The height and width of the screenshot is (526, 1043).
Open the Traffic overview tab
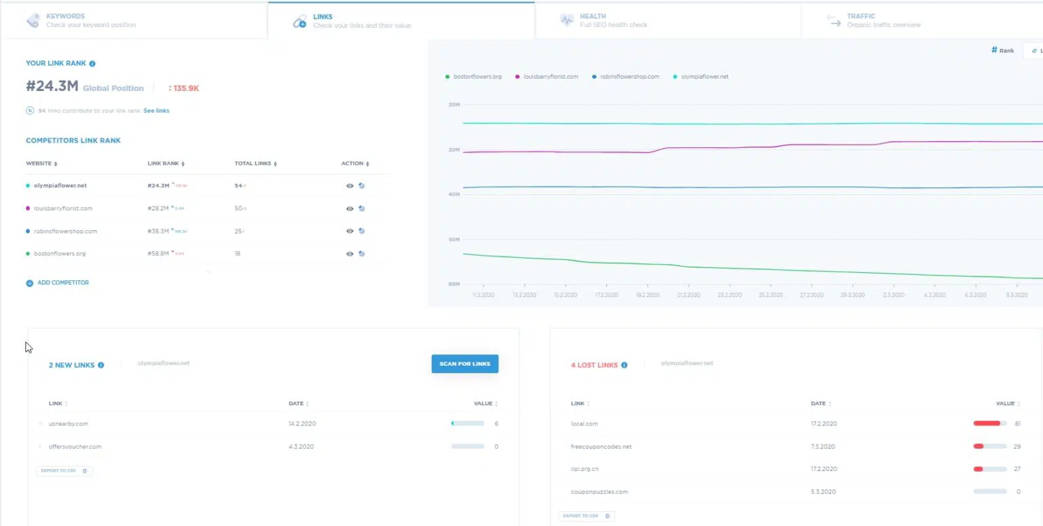(x=921, y=20)
